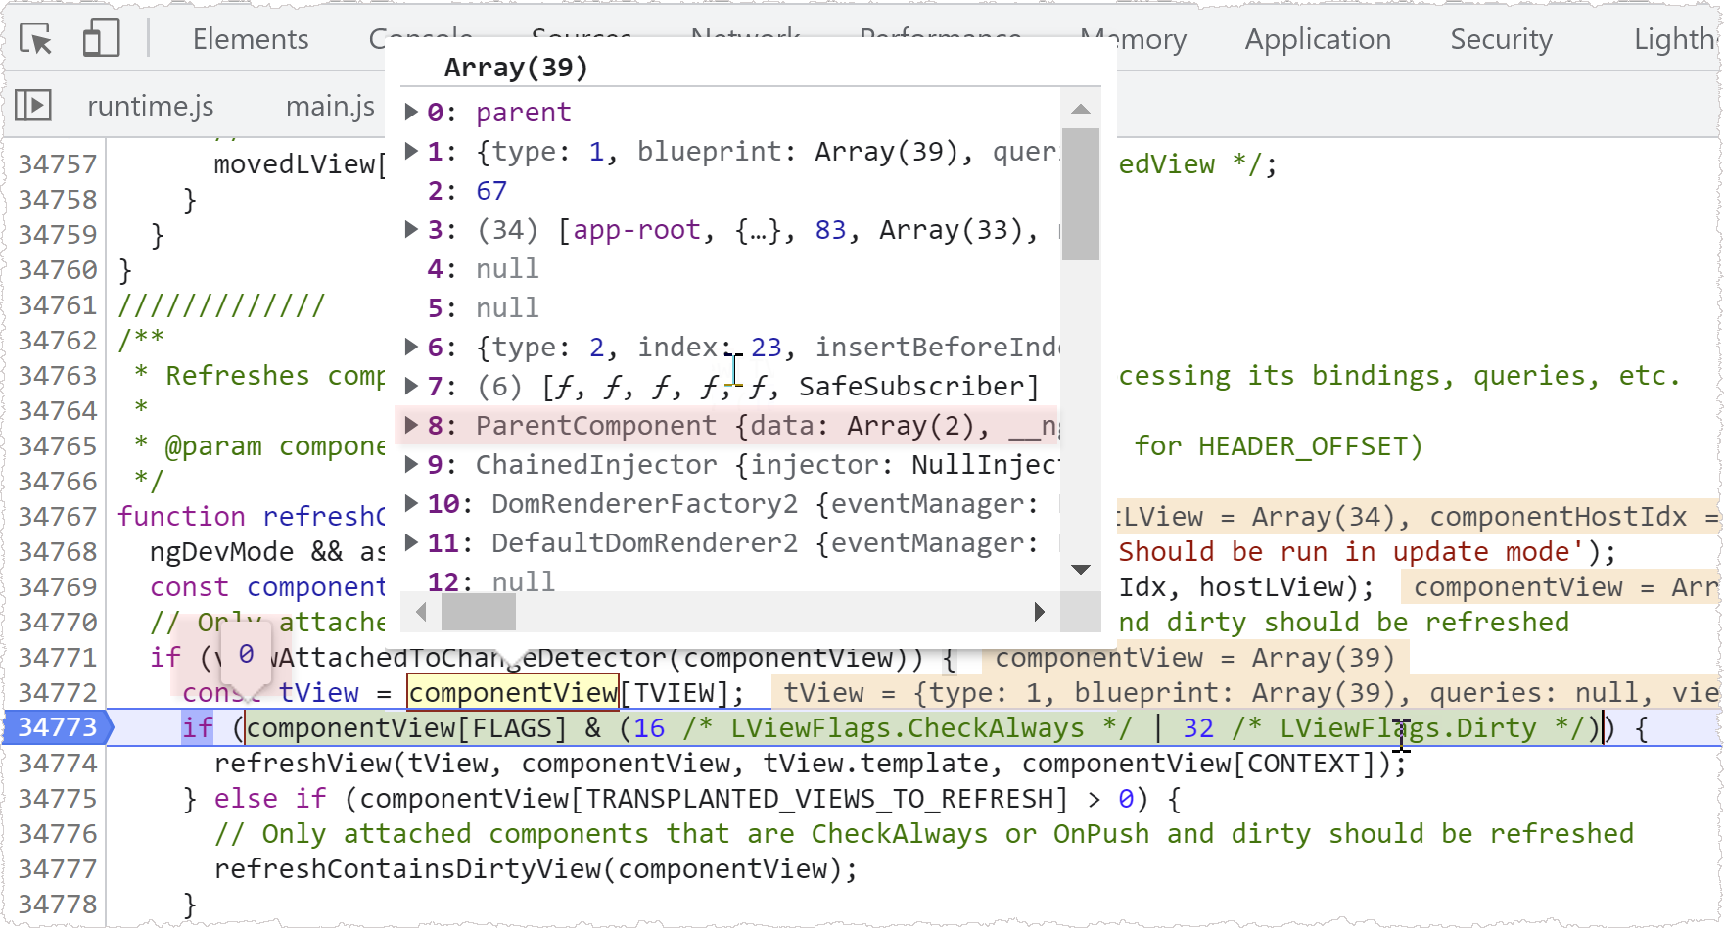
Task: Expand entry 3 app-root array
Action: 412,229
